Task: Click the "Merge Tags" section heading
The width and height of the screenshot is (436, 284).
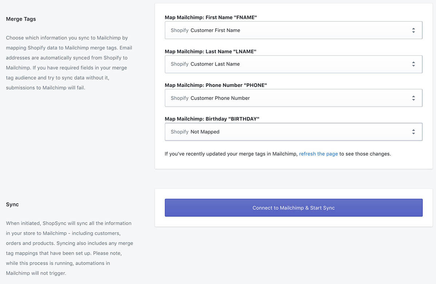Action: [21, 19]
